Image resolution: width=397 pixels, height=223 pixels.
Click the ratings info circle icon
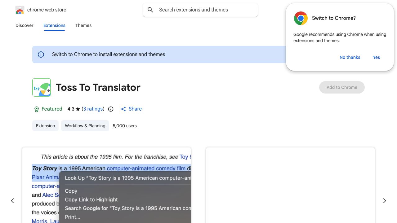click(x=111, y=109)
